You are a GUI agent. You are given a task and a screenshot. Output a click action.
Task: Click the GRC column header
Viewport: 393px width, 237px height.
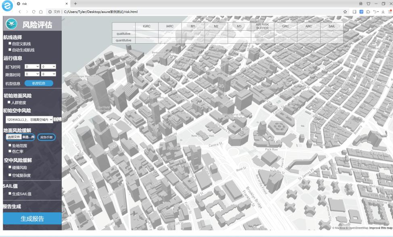point(286,26)
